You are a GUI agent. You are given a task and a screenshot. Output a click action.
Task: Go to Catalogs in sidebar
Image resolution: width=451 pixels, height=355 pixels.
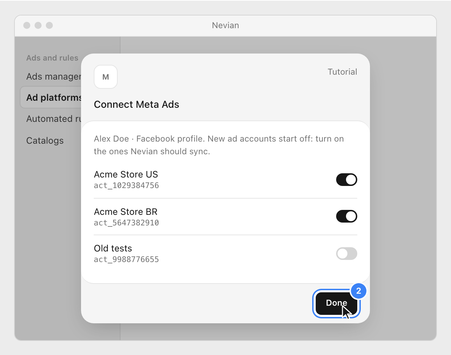[x=45, y=141]
